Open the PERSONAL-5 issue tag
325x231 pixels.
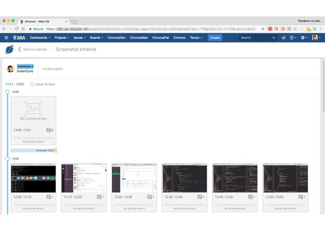[x=25, y=66]
